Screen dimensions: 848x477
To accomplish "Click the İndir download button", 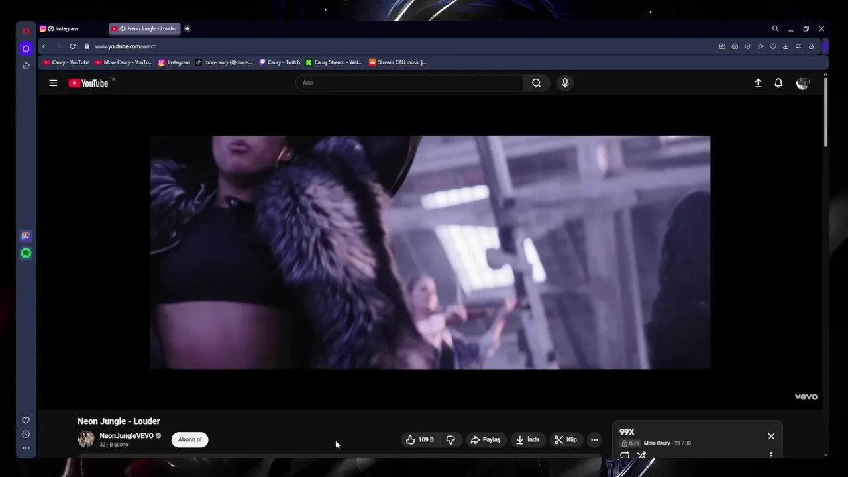I will point(528,439).
